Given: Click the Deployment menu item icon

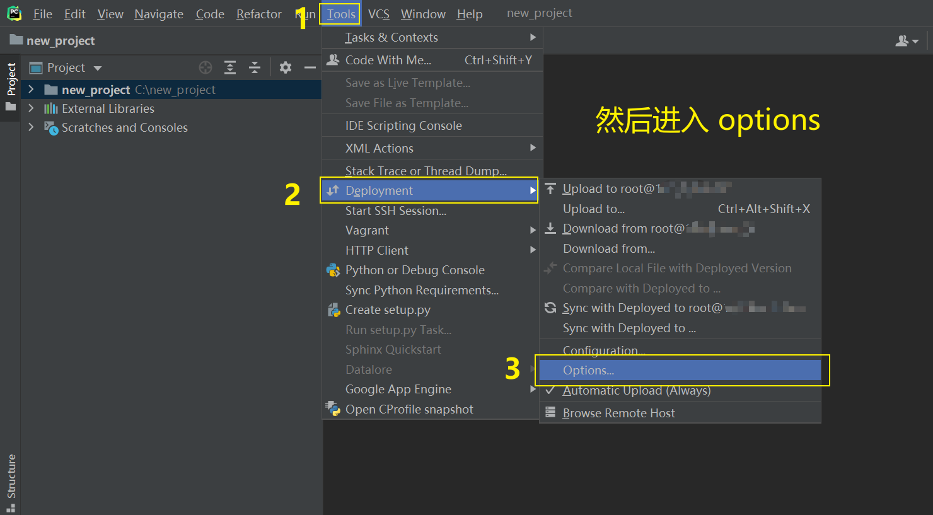Looking at the screenshot, I should (x=333, y=190).
